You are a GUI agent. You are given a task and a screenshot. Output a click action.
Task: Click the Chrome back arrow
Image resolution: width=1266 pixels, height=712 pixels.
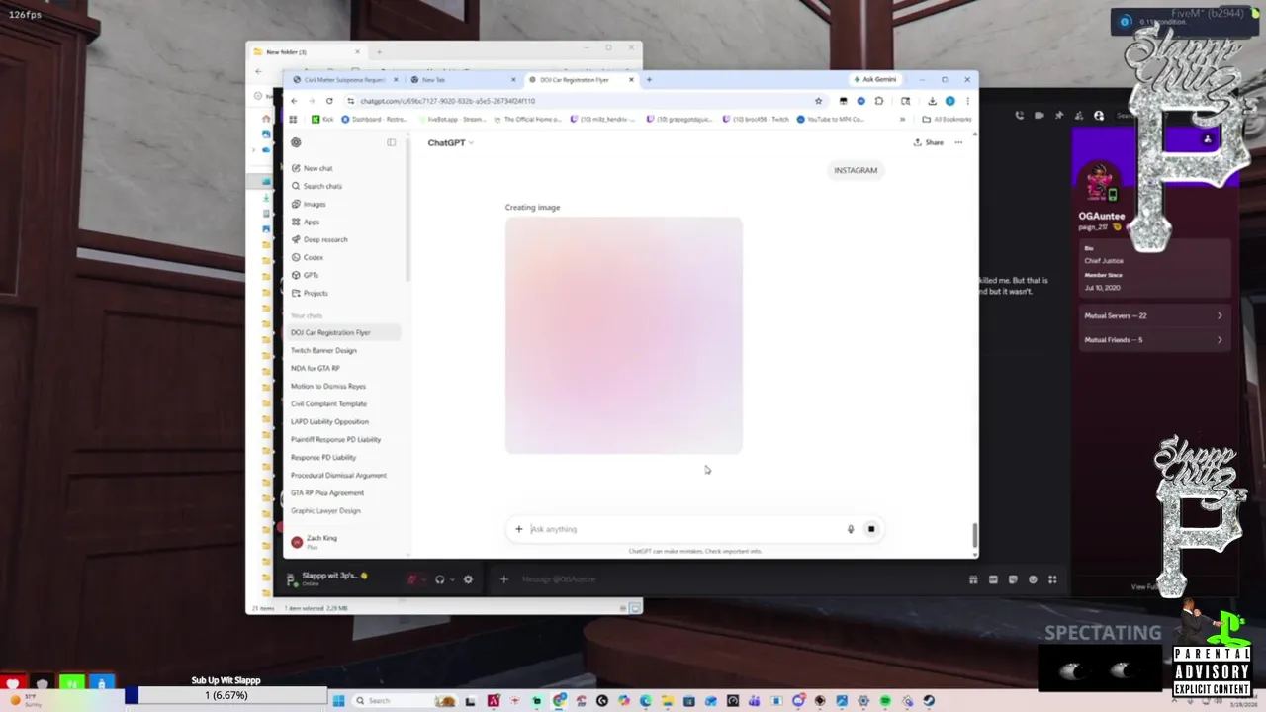coord(294,101)
